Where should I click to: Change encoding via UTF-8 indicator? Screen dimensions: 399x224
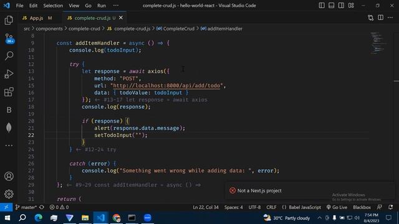pos(254,207)
